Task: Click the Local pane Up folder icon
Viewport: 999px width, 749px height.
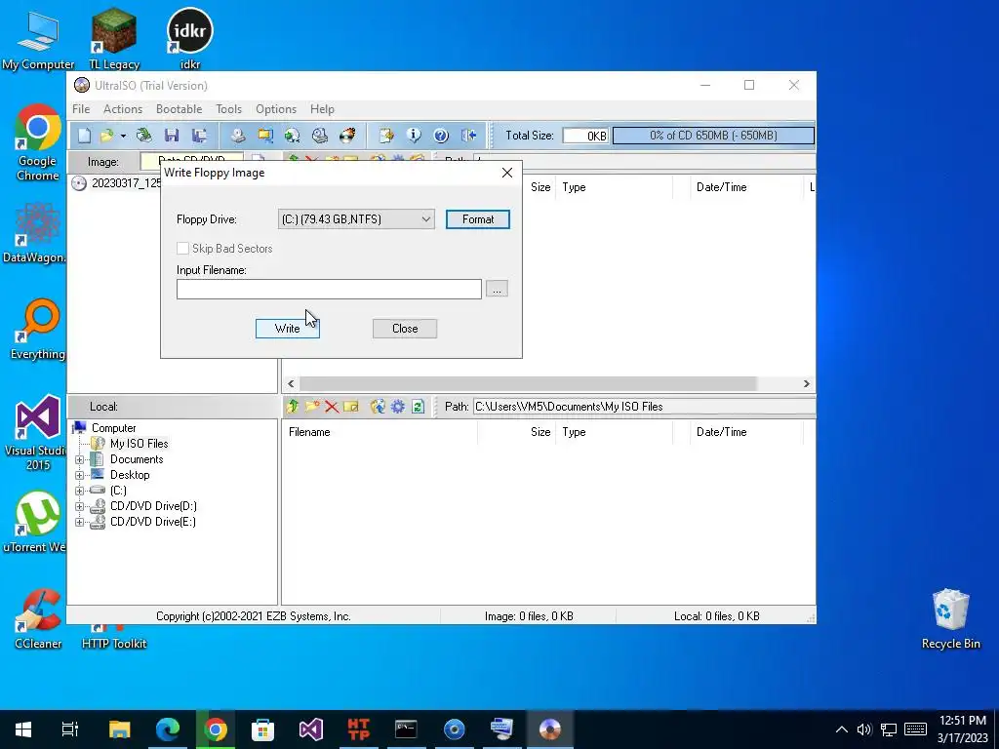Action: point(293,407)
